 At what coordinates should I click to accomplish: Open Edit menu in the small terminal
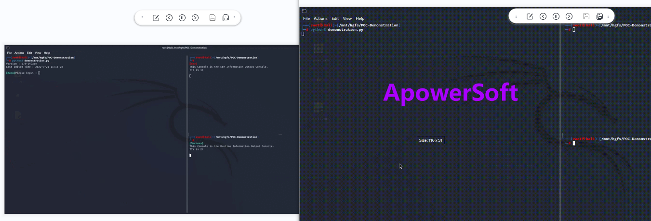(x=29, y=53)
